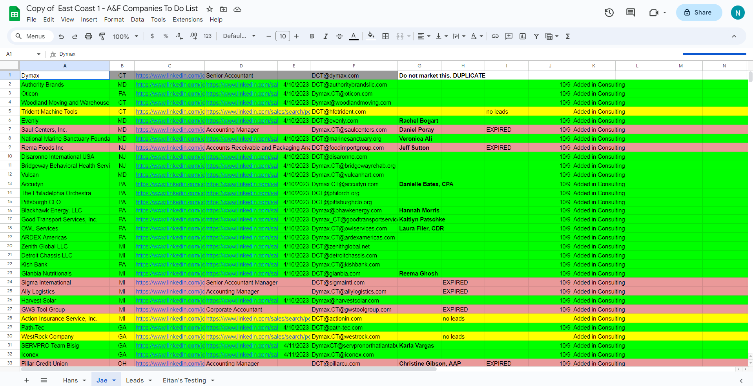
Task: Select the cell "Woodland Moving and Warehouse"
Action: pyautogui.click(x=65, y=103)
